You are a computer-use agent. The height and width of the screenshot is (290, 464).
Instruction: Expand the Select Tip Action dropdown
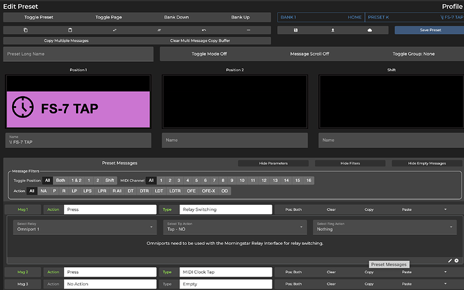click(x=232, y=227)
